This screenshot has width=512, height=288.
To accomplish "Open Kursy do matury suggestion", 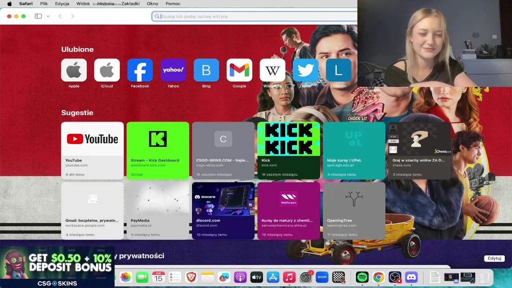I will point(288,211).
